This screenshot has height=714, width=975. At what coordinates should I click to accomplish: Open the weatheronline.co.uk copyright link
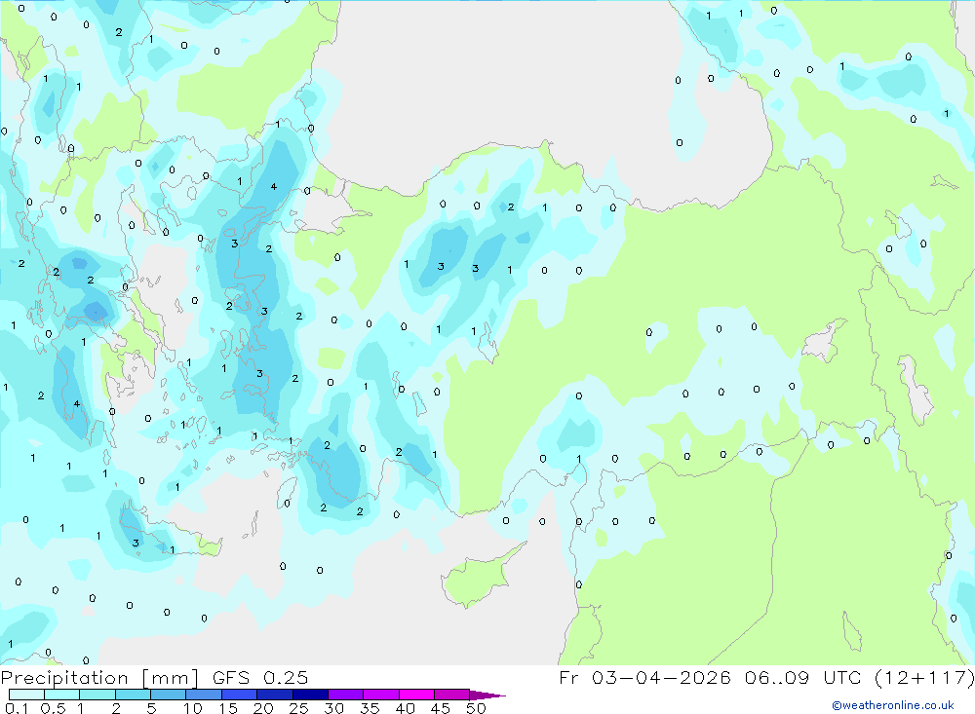(893, 705)
